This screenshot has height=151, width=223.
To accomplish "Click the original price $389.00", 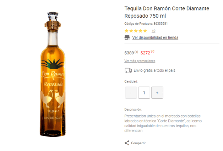I will (131, 53).
